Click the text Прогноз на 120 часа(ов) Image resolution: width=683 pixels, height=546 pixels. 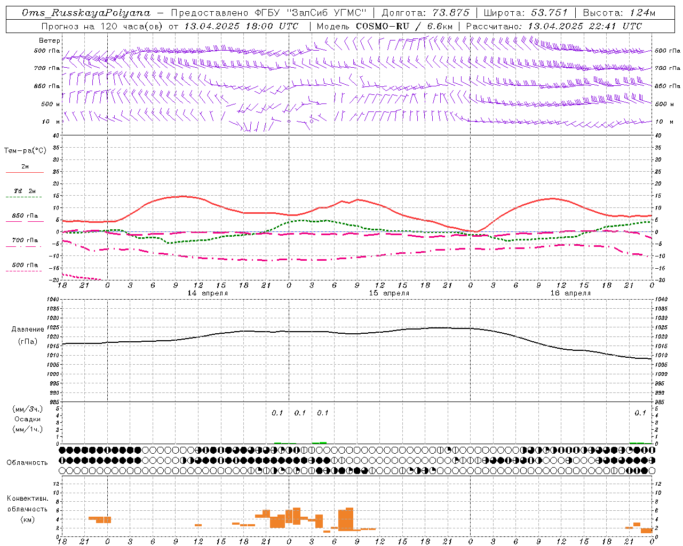102,26
